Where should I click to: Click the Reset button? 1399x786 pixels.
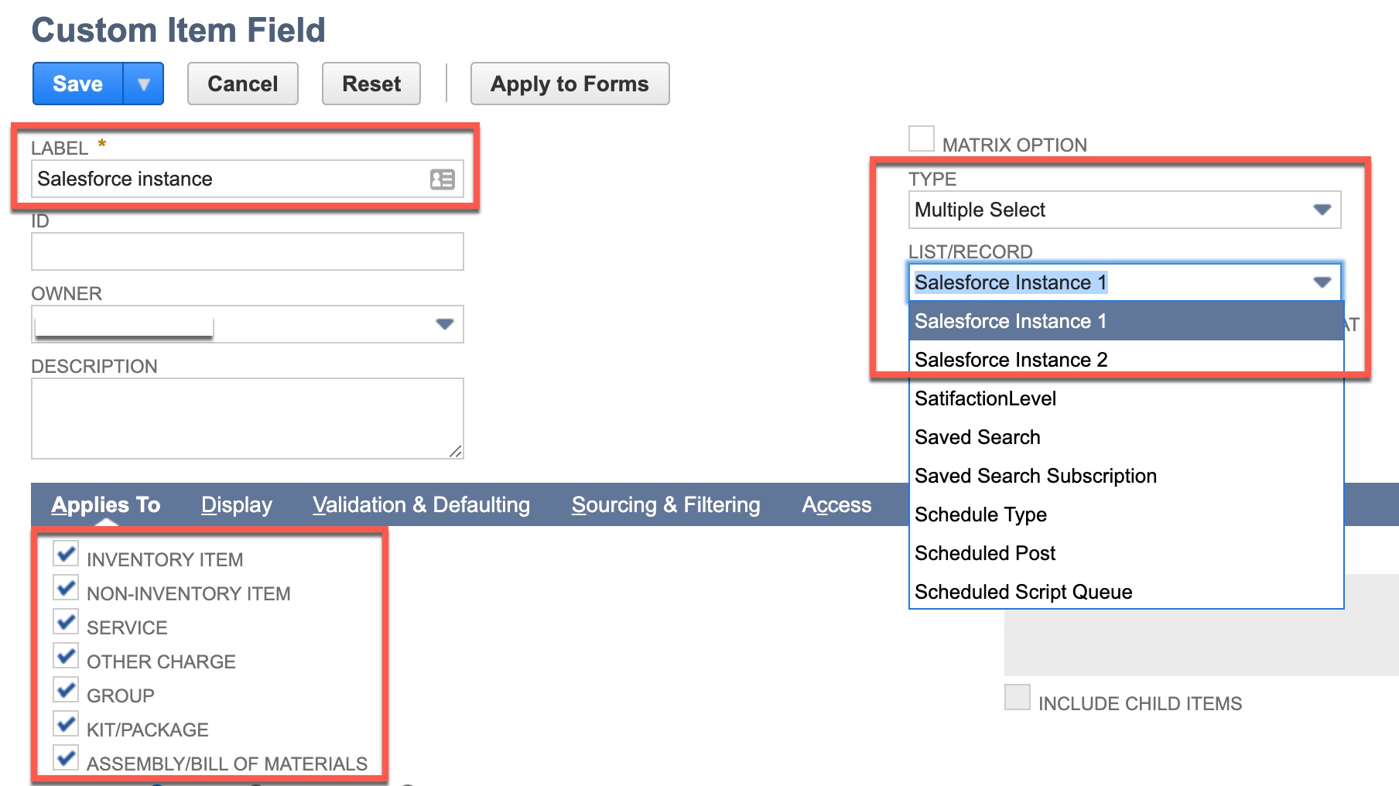tap(371, 84)
